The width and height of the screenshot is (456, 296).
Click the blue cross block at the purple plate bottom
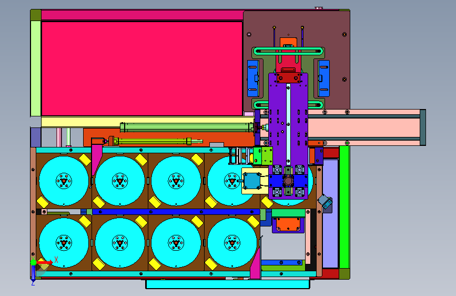click(288, 181)
